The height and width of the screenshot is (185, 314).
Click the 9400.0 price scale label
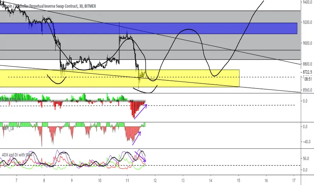click(x=307, y=2)
